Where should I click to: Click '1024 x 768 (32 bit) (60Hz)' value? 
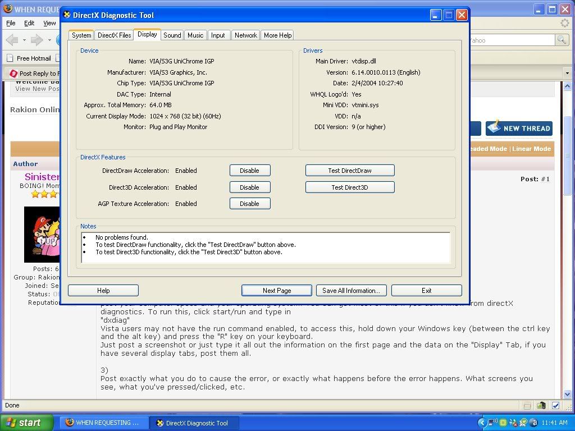185,116
